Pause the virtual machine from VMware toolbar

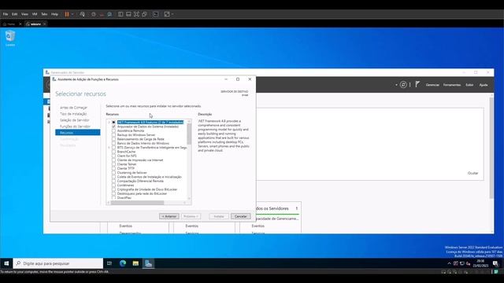[x=67, y=14]
